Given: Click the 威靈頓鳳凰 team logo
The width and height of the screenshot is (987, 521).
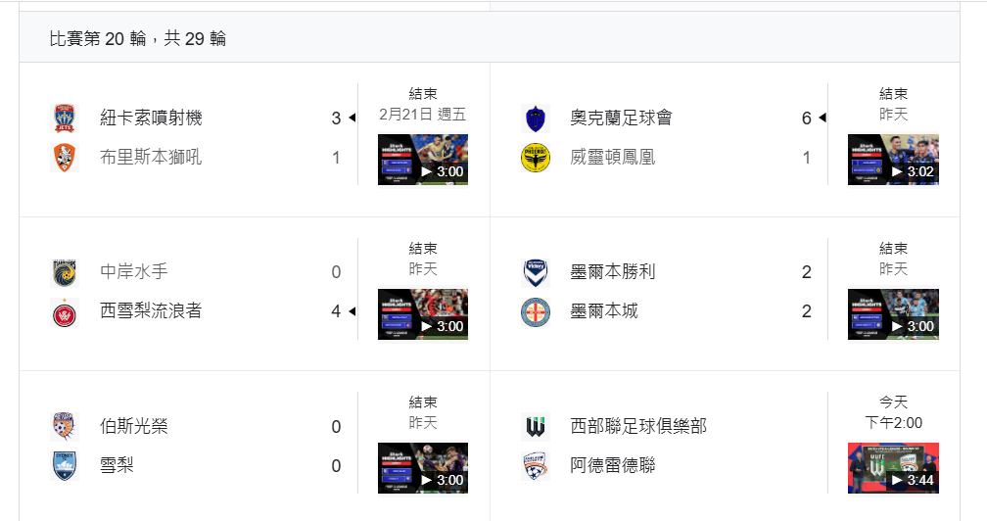Looking at the screenshot, I should pos(535,157).
